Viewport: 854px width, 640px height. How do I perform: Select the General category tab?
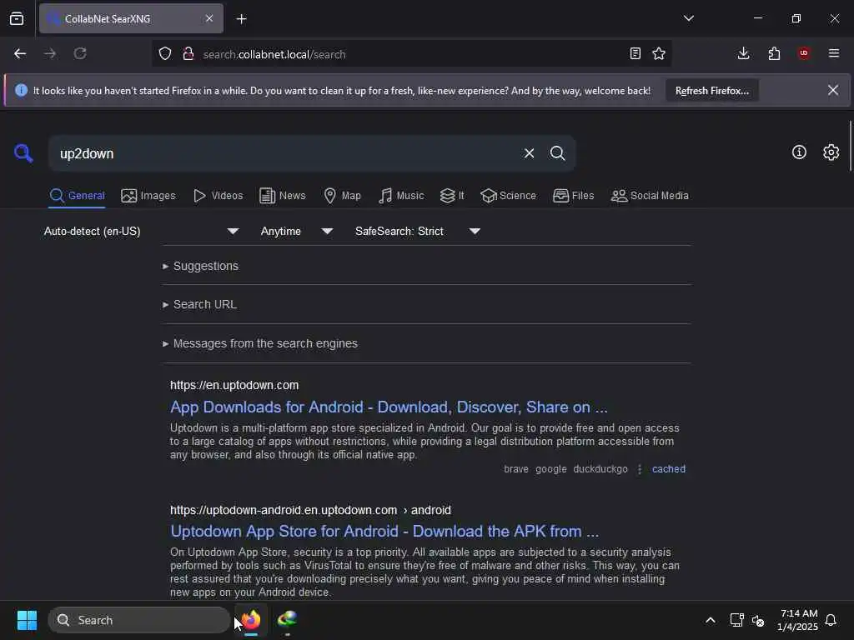(x=77, y=195)
